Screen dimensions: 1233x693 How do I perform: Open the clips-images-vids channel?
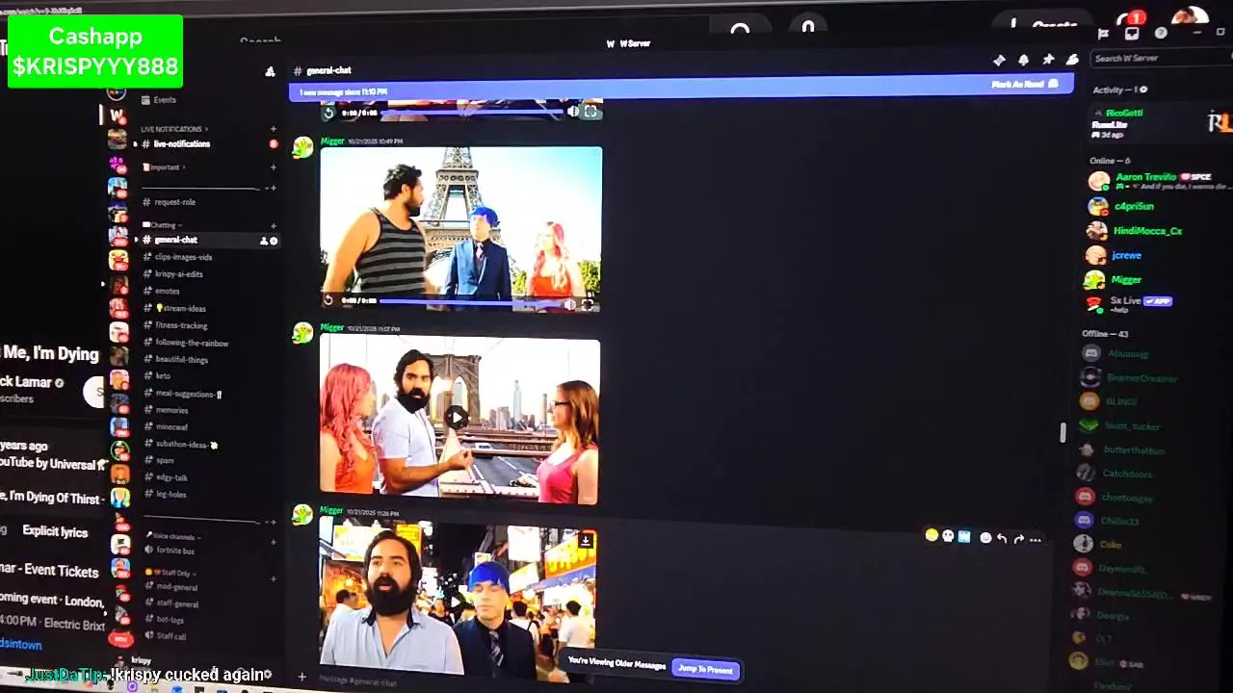[183, 257]
